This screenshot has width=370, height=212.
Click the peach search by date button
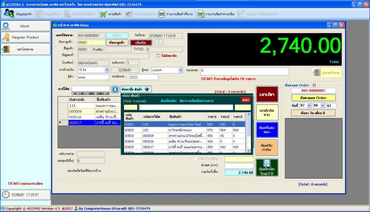[314, 113]
